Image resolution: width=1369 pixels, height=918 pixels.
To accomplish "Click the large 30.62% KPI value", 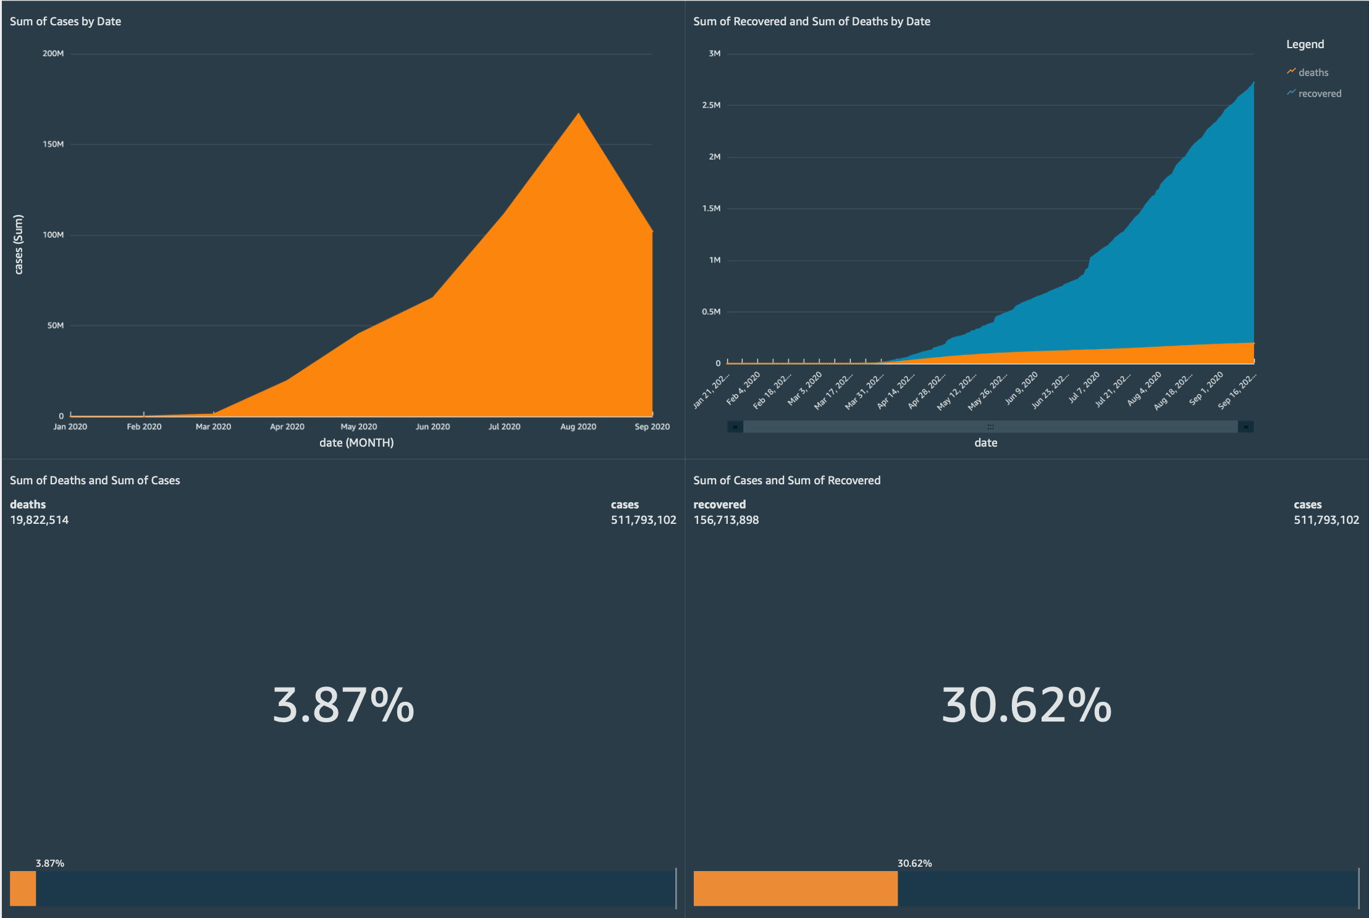I will (1026, 705).
